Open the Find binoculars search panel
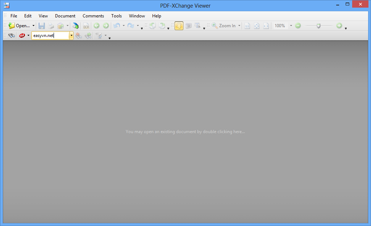371x226 pixels. [x=11, y=35]
